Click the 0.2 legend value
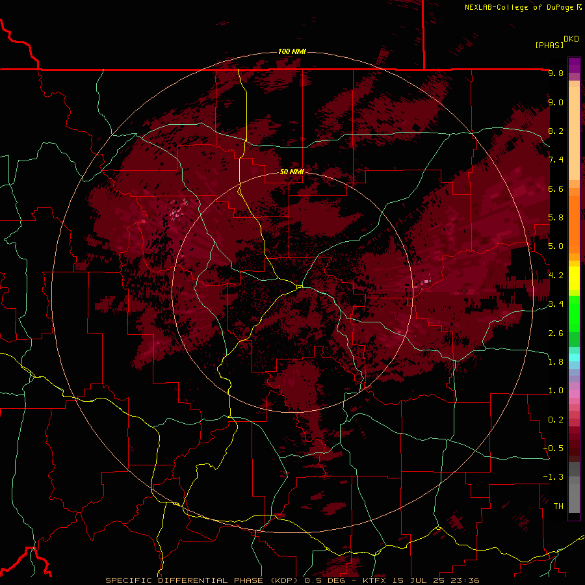The height and width of the screenshot is (585, 585). (556, 420)
